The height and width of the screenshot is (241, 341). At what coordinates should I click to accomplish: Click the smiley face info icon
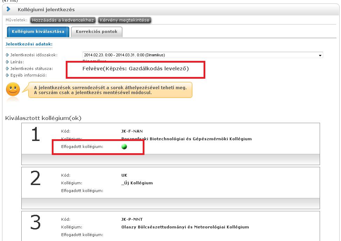tap(13, 89)
